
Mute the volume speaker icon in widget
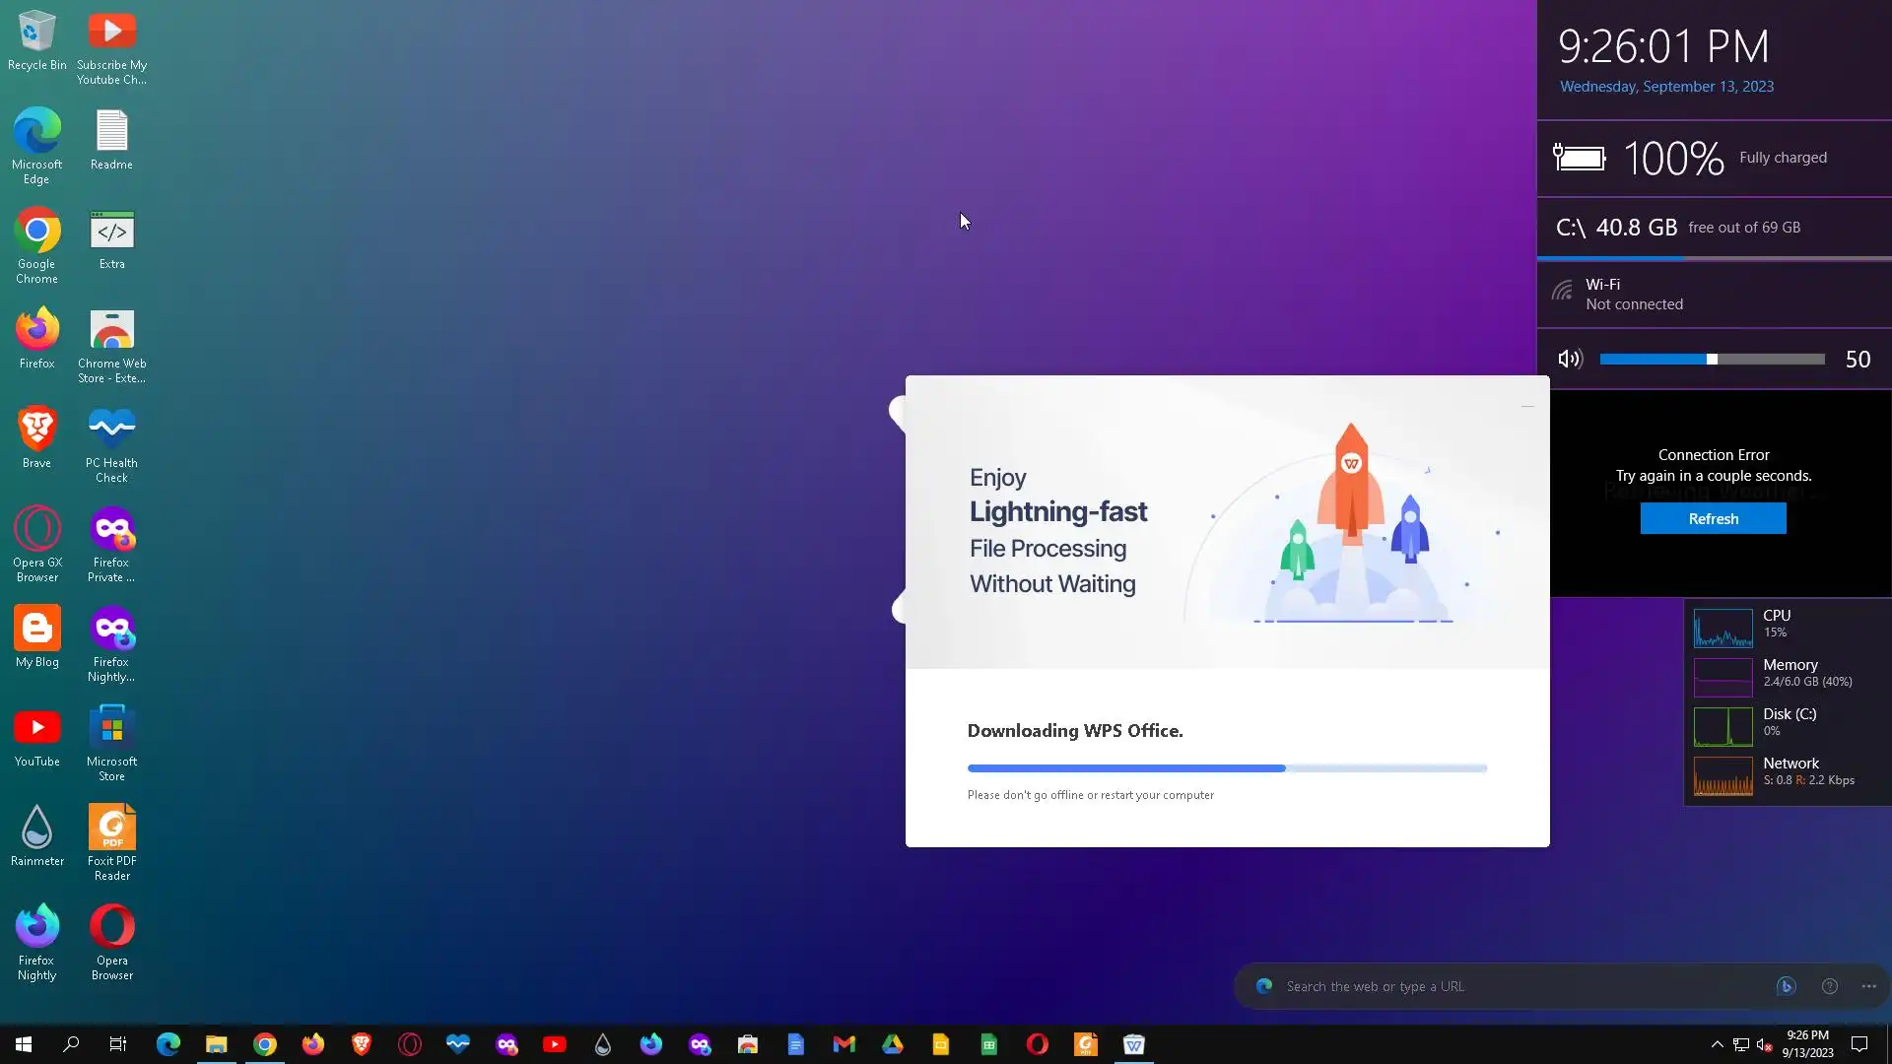[1570, 360]
